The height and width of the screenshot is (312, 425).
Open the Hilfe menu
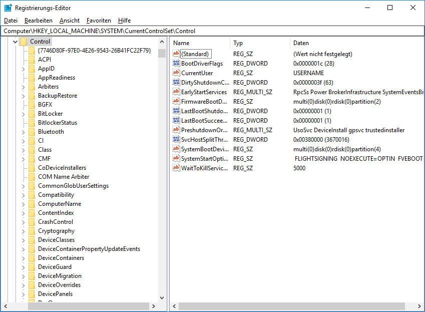(125, 21)
